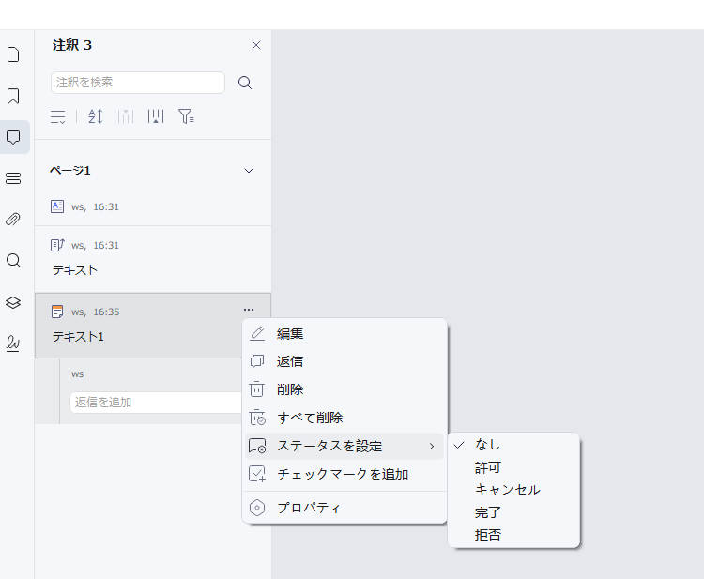Set status to キャンセル
This screenshot has width=704, height=579.
[x=514, y=490]
